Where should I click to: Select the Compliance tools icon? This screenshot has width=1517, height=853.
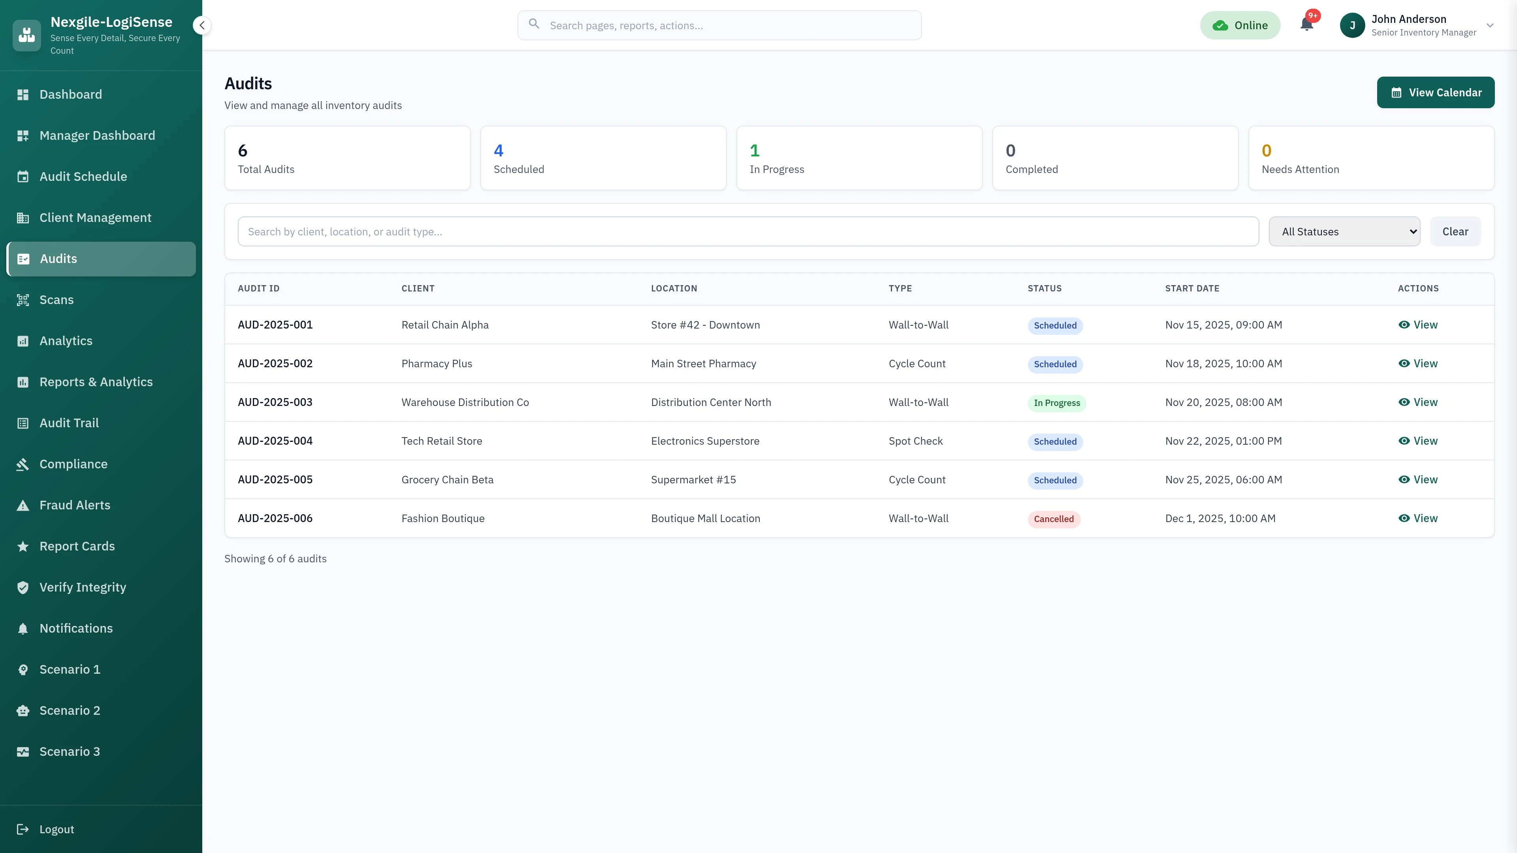[23, 464]
